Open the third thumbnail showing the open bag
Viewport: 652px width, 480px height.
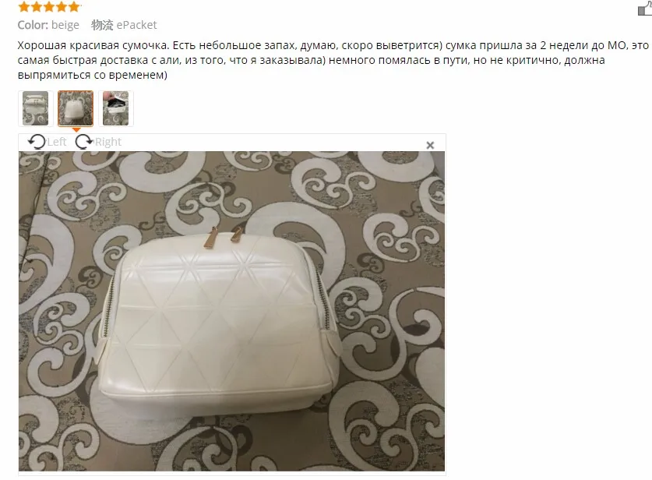tap(115, 108)
